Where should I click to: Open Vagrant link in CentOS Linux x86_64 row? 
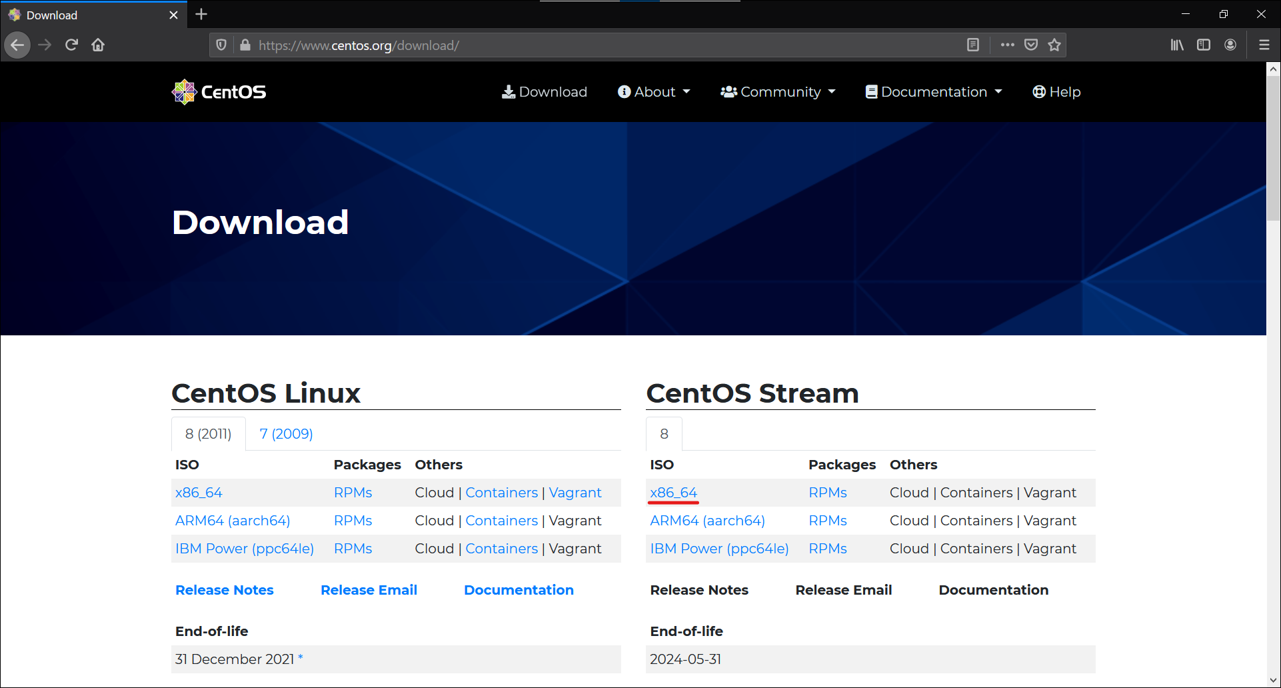click(575, 493)
